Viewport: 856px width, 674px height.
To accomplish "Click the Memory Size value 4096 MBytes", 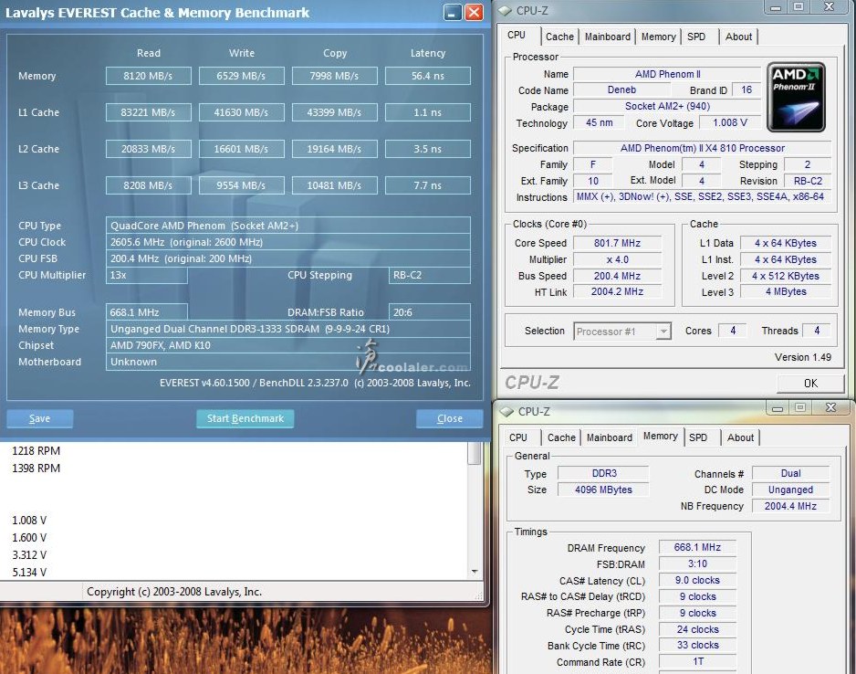I will click(x=603, y=490).
